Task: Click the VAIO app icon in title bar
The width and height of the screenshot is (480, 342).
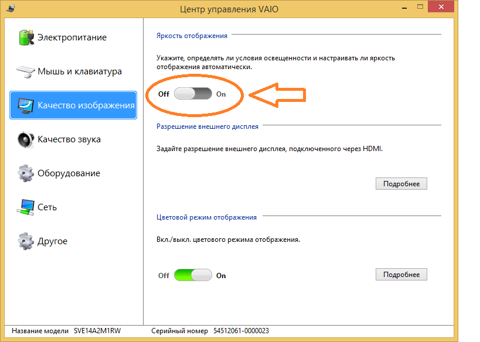Action: click(x=11, y=8)
